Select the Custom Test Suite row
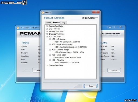 tap(56, 65)
